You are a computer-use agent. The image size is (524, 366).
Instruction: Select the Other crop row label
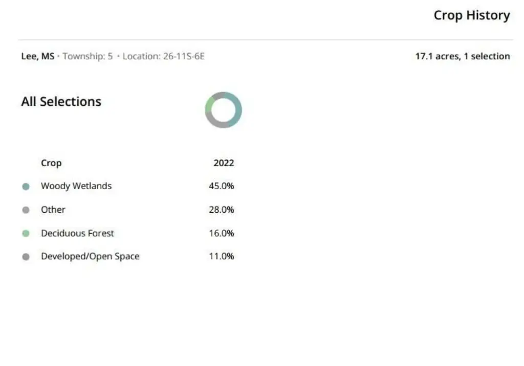point(53,210)
